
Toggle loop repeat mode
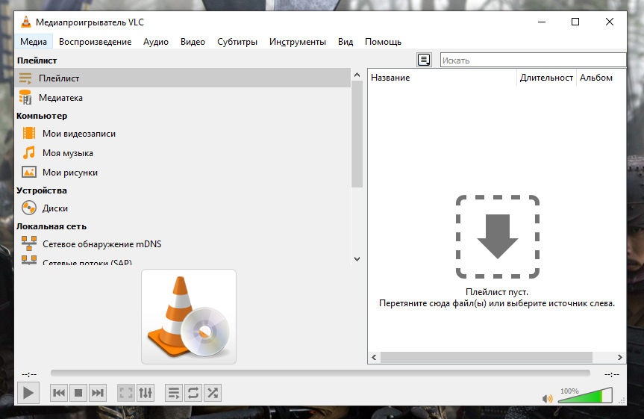193,393
